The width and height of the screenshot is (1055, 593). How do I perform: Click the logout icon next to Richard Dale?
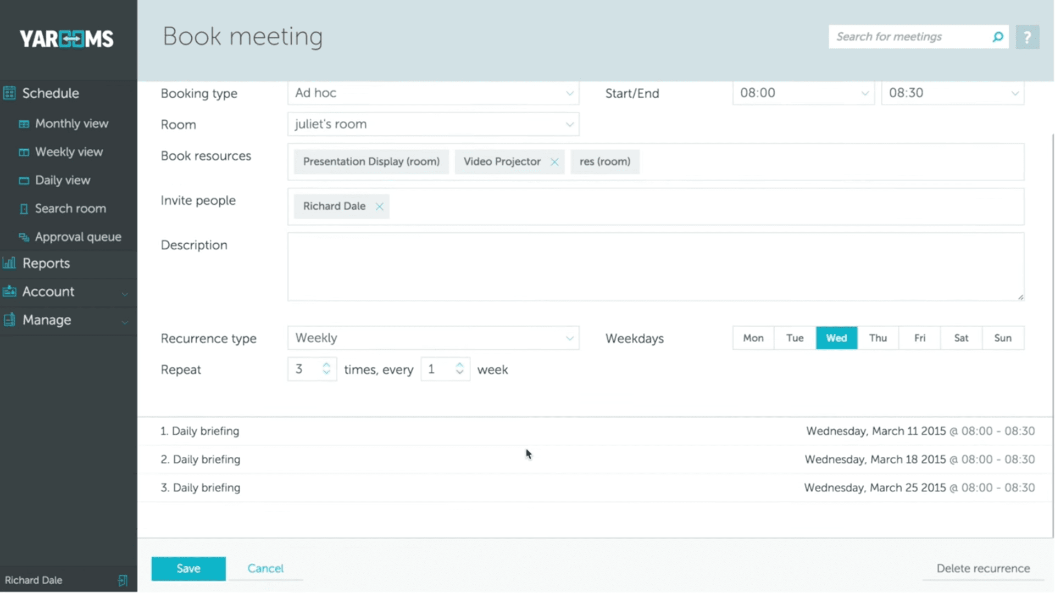pos(122,580)
